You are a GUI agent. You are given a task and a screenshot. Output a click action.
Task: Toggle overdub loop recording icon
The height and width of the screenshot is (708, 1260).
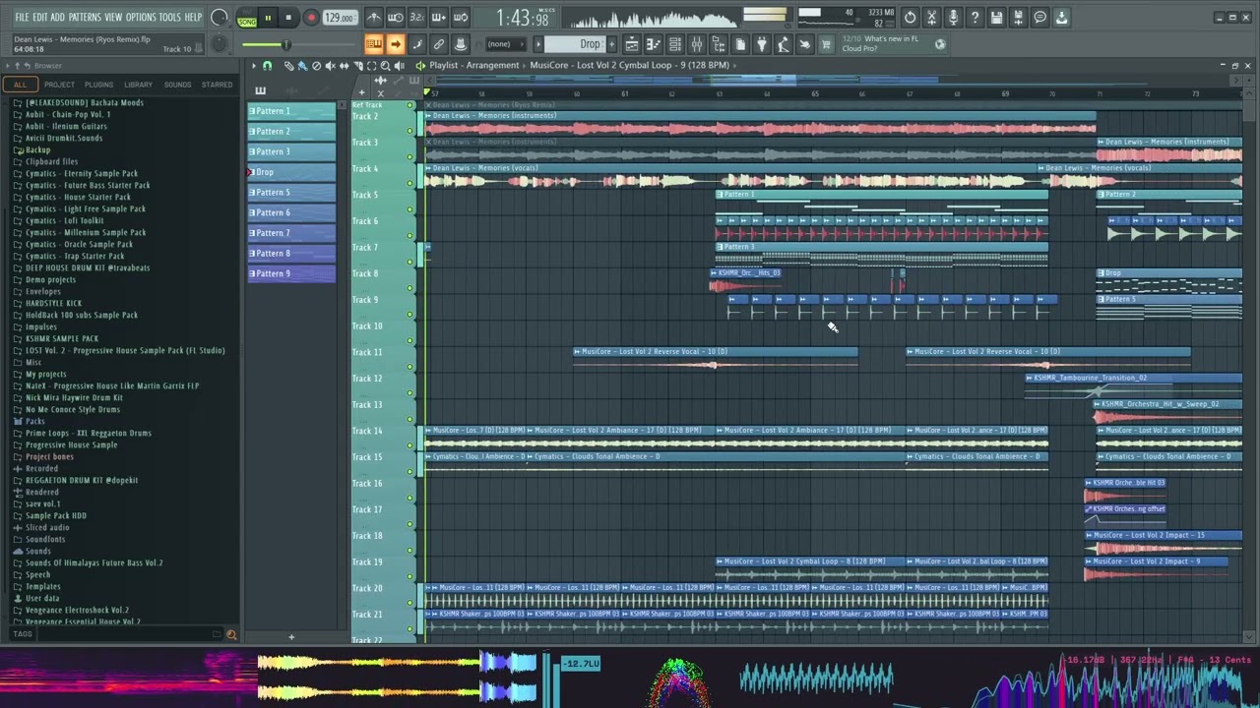439,18
